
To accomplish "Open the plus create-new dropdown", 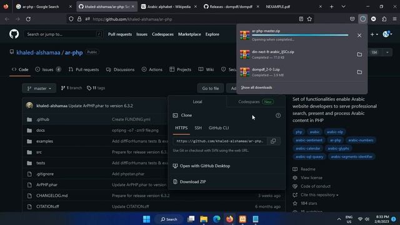I will [374, 34].
